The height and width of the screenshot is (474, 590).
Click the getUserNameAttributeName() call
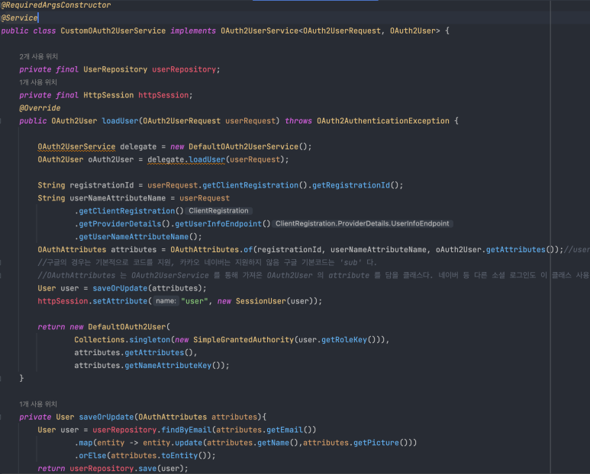138,237
